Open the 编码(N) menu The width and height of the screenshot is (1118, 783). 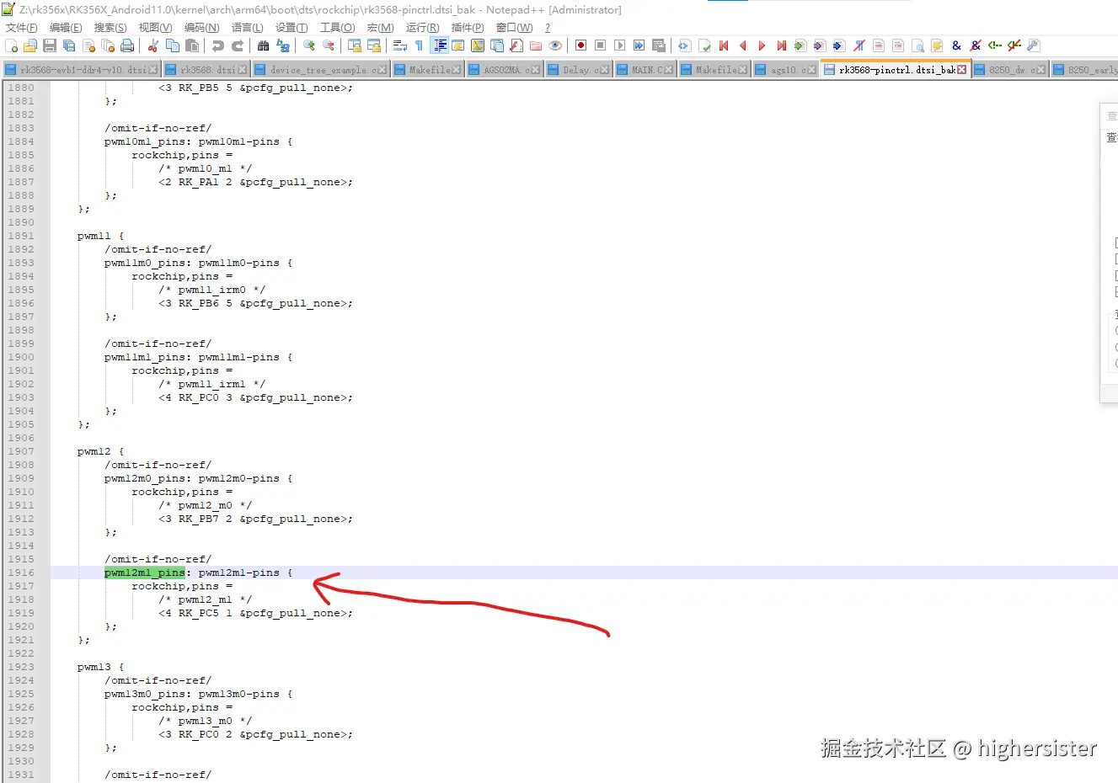tap(201, 28)
